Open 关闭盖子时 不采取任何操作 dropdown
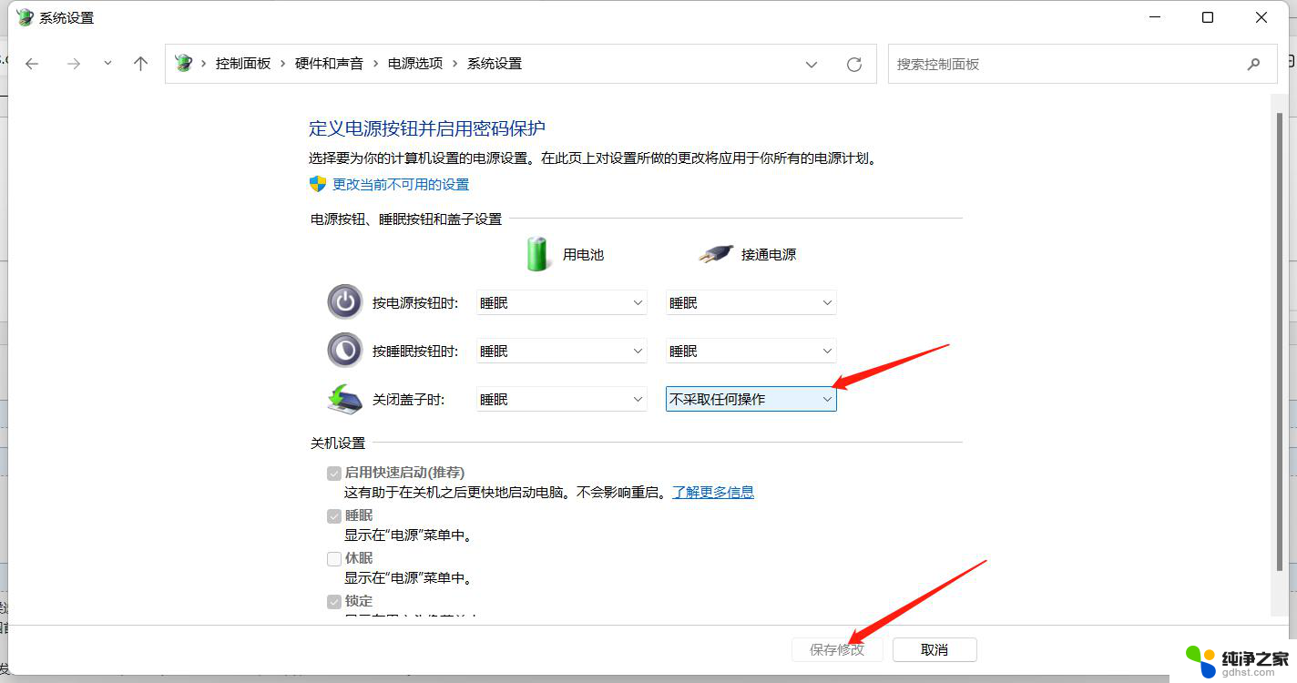 click(751, 400)
